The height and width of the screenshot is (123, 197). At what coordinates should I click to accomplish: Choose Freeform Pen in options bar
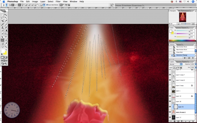(23, 5)
